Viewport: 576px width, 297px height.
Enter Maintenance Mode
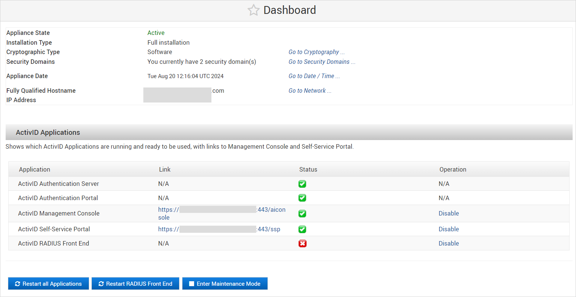pos(225,283)
